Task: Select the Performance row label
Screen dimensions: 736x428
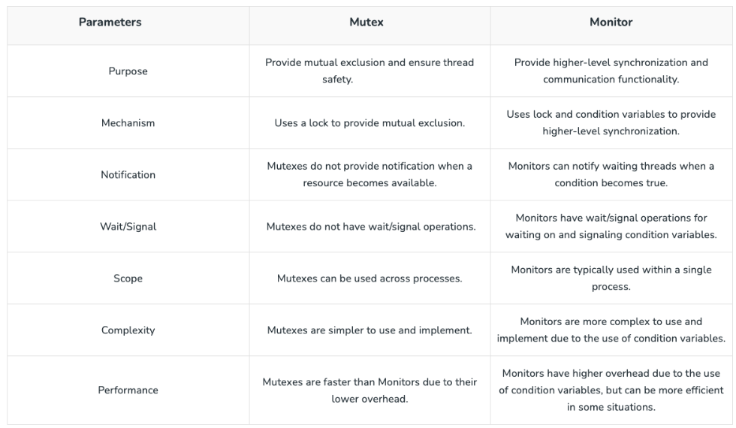Action: tap(128, 390)
